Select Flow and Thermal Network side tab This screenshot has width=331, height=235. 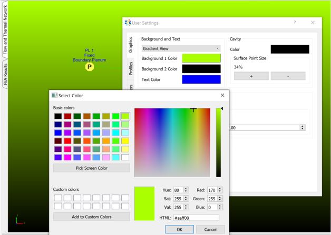pos(6,30)
